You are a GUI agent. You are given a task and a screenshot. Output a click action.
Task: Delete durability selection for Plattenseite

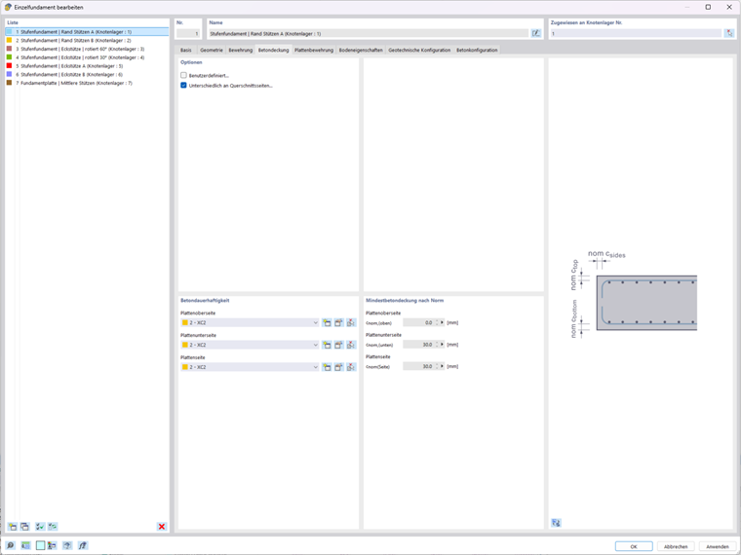tap(351, 367)
